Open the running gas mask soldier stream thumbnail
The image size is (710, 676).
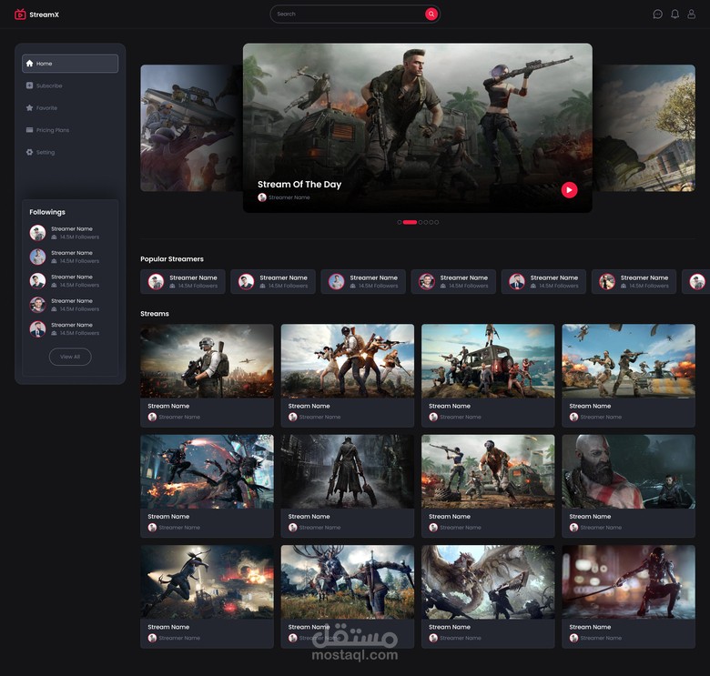click(x=488, y=471)
